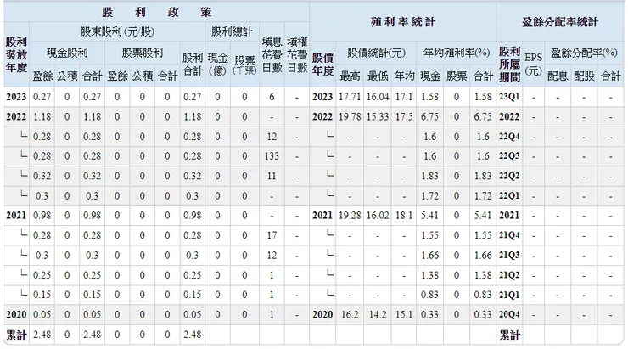Select the 18.1 average price cell
This screenshot has height=349, width=628.
click(x=404, y=216)
